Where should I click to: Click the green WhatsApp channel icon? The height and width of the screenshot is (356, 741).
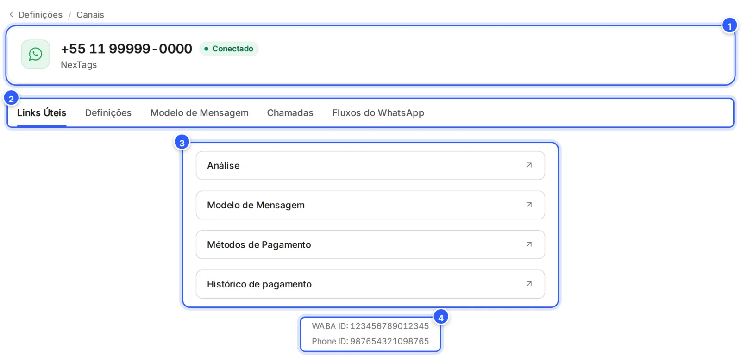click(36, 54)
